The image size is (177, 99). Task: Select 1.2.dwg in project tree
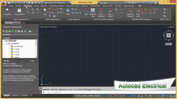point(16,52)
